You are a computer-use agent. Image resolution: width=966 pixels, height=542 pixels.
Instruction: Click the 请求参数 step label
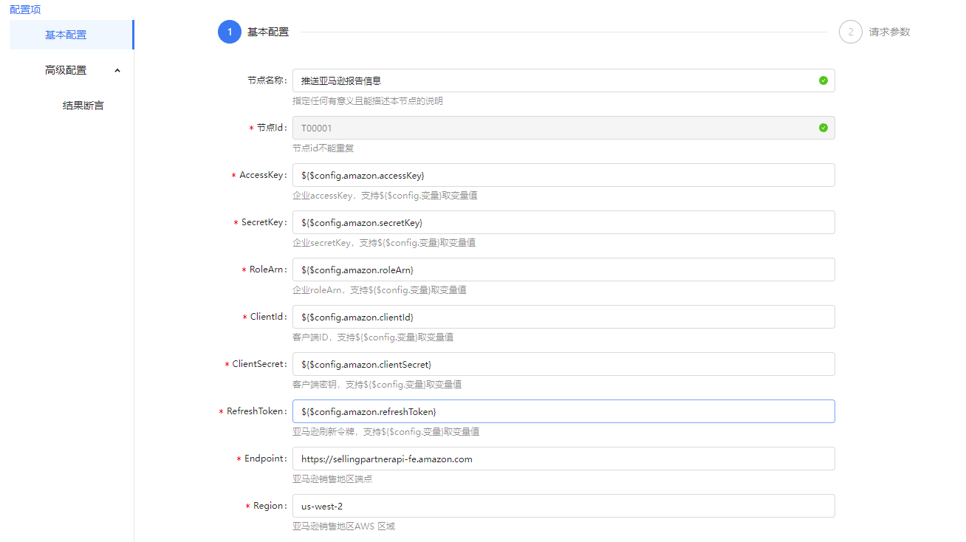point(889,32)
